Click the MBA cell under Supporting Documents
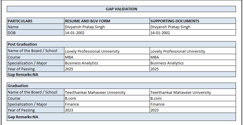 [x=155, y=57]
